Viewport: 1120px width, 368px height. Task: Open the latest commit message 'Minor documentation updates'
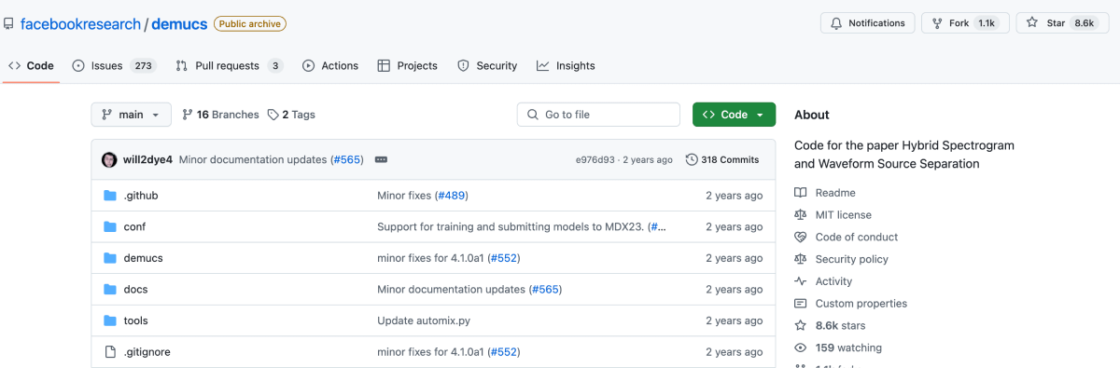(253, 159)
